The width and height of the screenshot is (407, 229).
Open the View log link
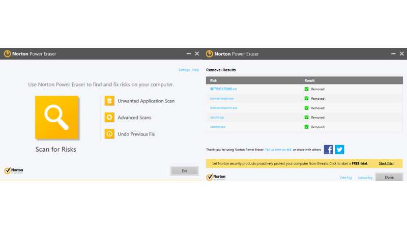tap(345, 178)
